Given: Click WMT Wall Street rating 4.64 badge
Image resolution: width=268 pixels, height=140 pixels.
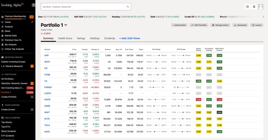Looking at the screenshot, I should click(x=220, y=112).
